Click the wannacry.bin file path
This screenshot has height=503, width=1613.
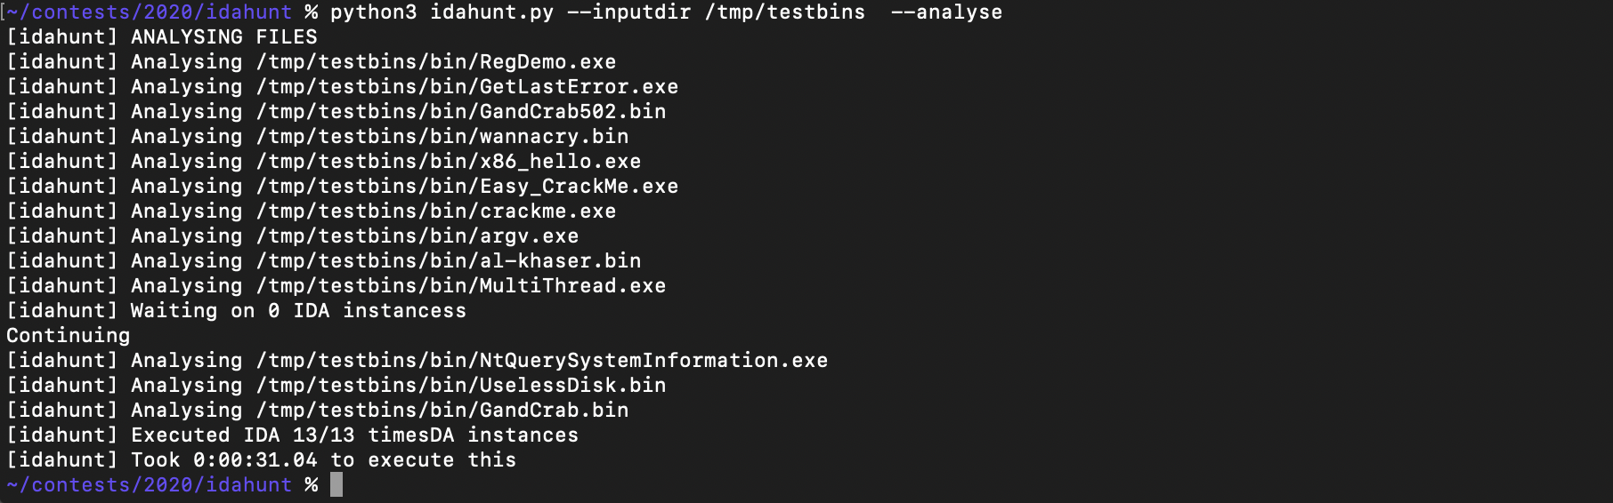(x=442, y=137)
